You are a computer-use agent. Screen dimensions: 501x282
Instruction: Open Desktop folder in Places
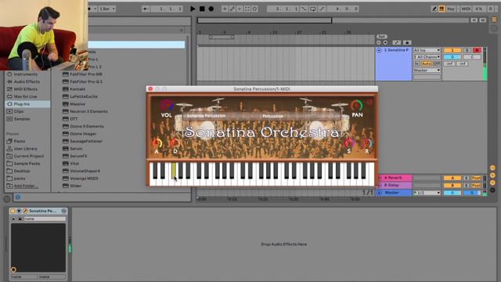coord(22,171)
